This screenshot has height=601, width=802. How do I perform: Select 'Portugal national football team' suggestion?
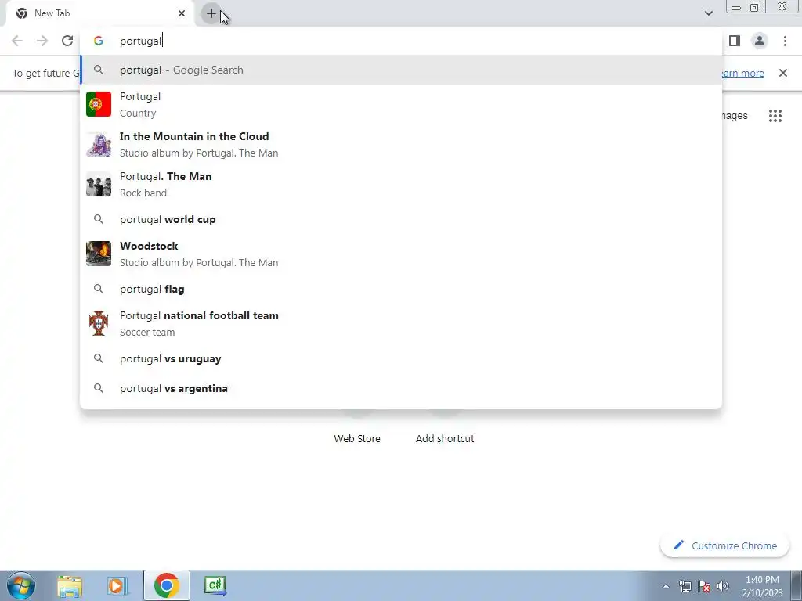[x=401, y=323]
